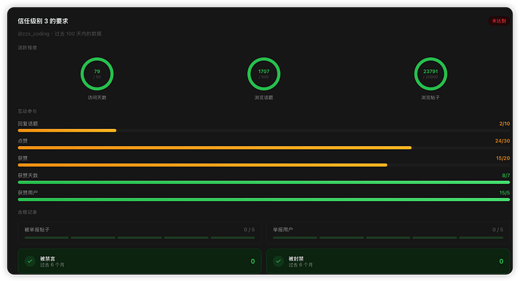520x281 pixels.
Task: Click the 获赞天数 green progress bar
Action: (x=264, y=182)
